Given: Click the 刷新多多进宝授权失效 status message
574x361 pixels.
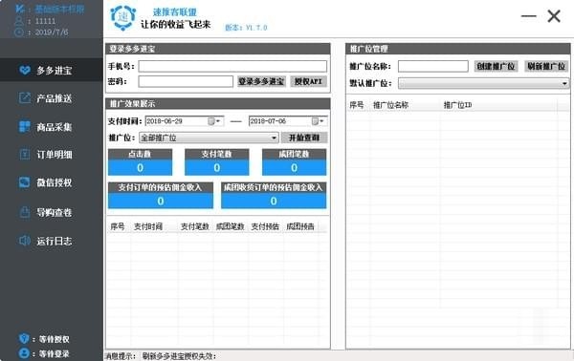Looking at the screenshot, I should [x=179, y=356].
